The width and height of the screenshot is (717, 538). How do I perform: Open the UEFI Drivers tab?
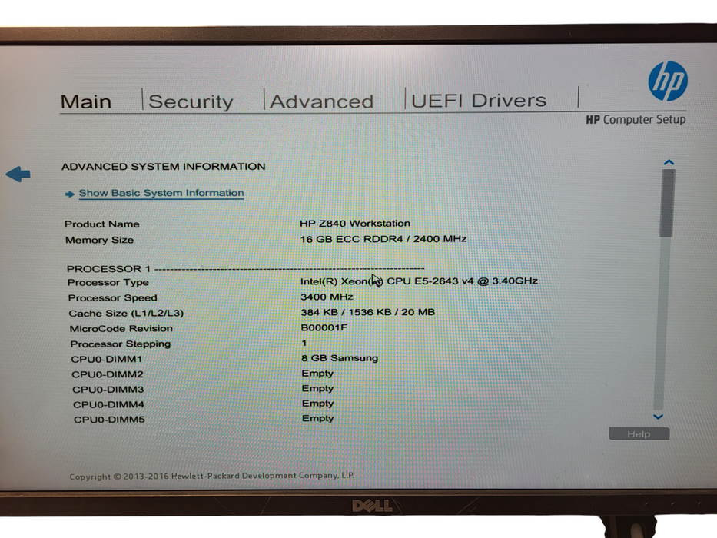[x=479, y=101]
